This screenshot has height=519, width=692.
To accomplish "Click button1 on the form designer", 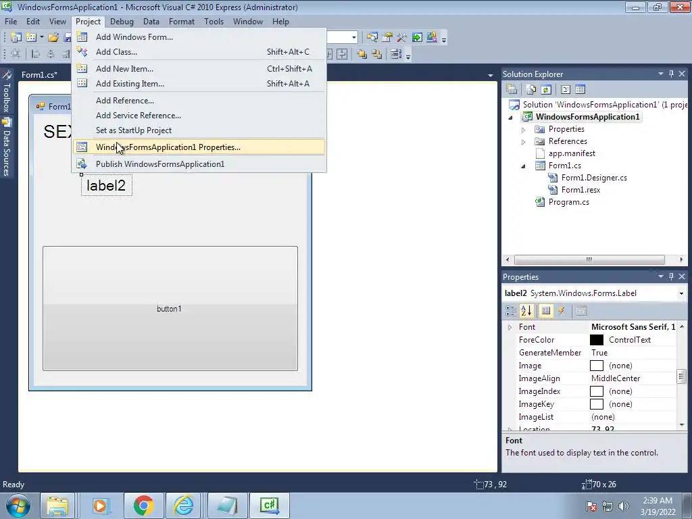I will click(170, 308).
